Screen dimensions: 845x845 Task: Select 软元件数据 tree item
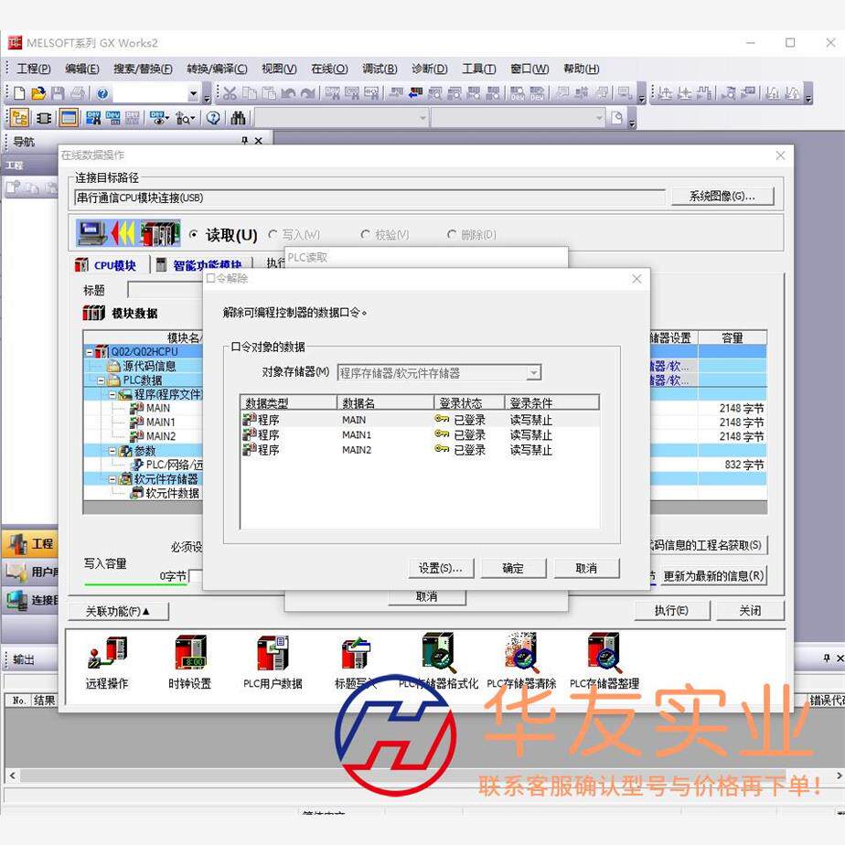[166, 493]
